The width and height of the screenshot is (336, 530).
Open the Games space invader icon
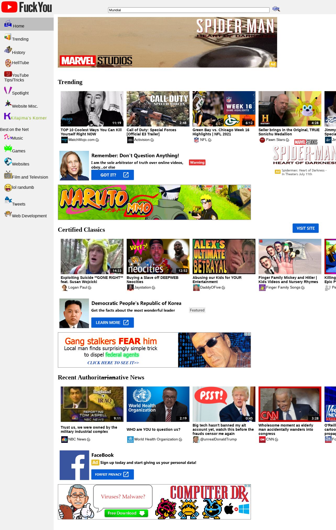pyautogui.click(x=8, y=148)
